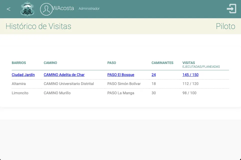
Task: Select the Limoncito barrio cell
Action: 20,93
